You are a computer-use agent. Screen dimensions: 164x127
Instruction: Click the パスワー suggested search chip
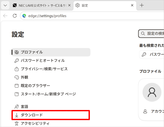click(152, 54)
